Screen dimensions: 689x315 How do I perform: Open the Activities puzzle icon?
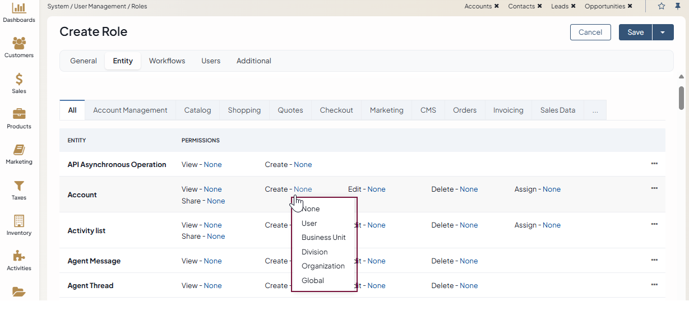[x=19, y=256]
